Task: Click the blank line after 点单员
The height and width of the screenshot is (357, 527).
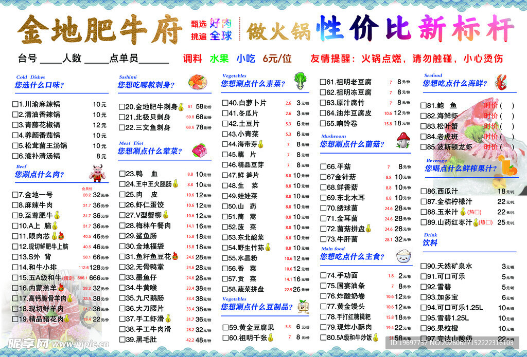Action: pos(153,62)
